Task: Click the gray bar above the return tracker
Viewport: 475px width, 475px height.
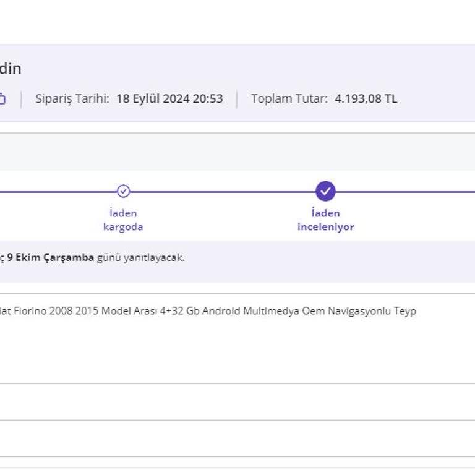Action: [x=237, y=152]
